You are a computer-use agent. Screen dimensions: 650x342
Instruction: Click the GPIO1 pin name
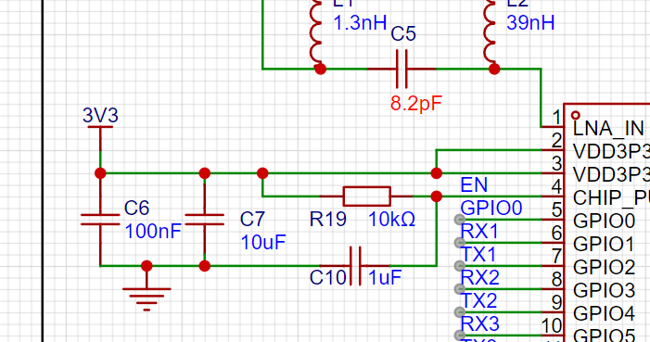[x=604, y=245]
